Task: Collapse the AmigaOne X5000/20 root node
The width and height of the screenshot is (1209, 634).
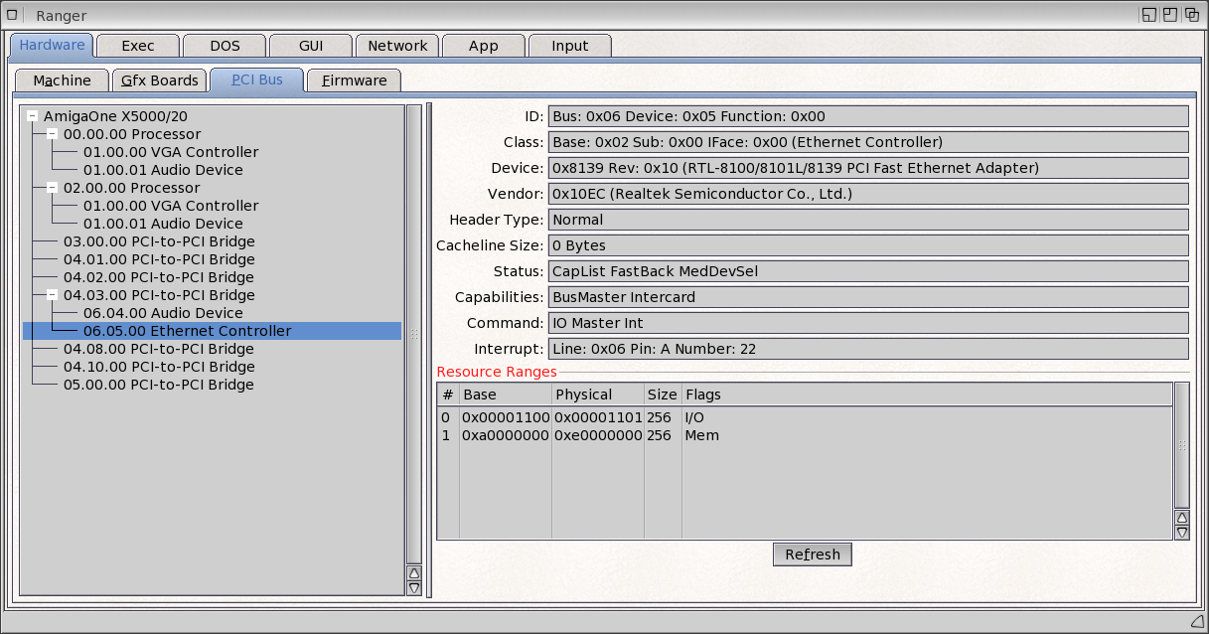Action: click(33, 116)
